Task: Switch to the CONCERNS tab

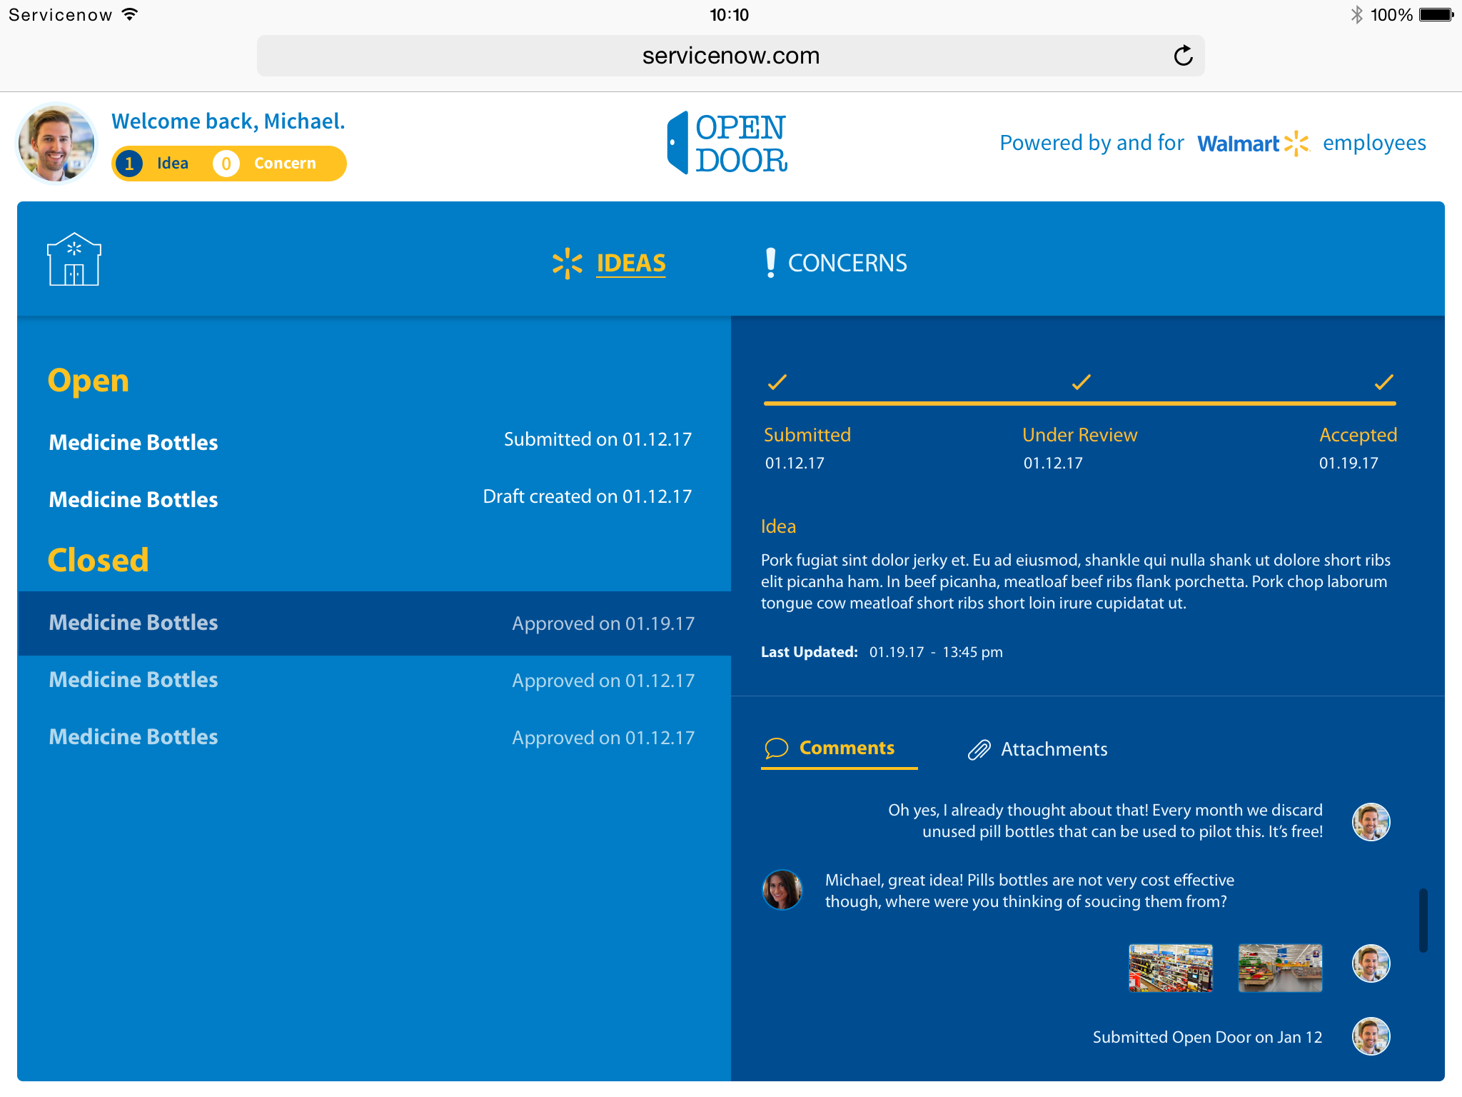Action: pos(847,263)
